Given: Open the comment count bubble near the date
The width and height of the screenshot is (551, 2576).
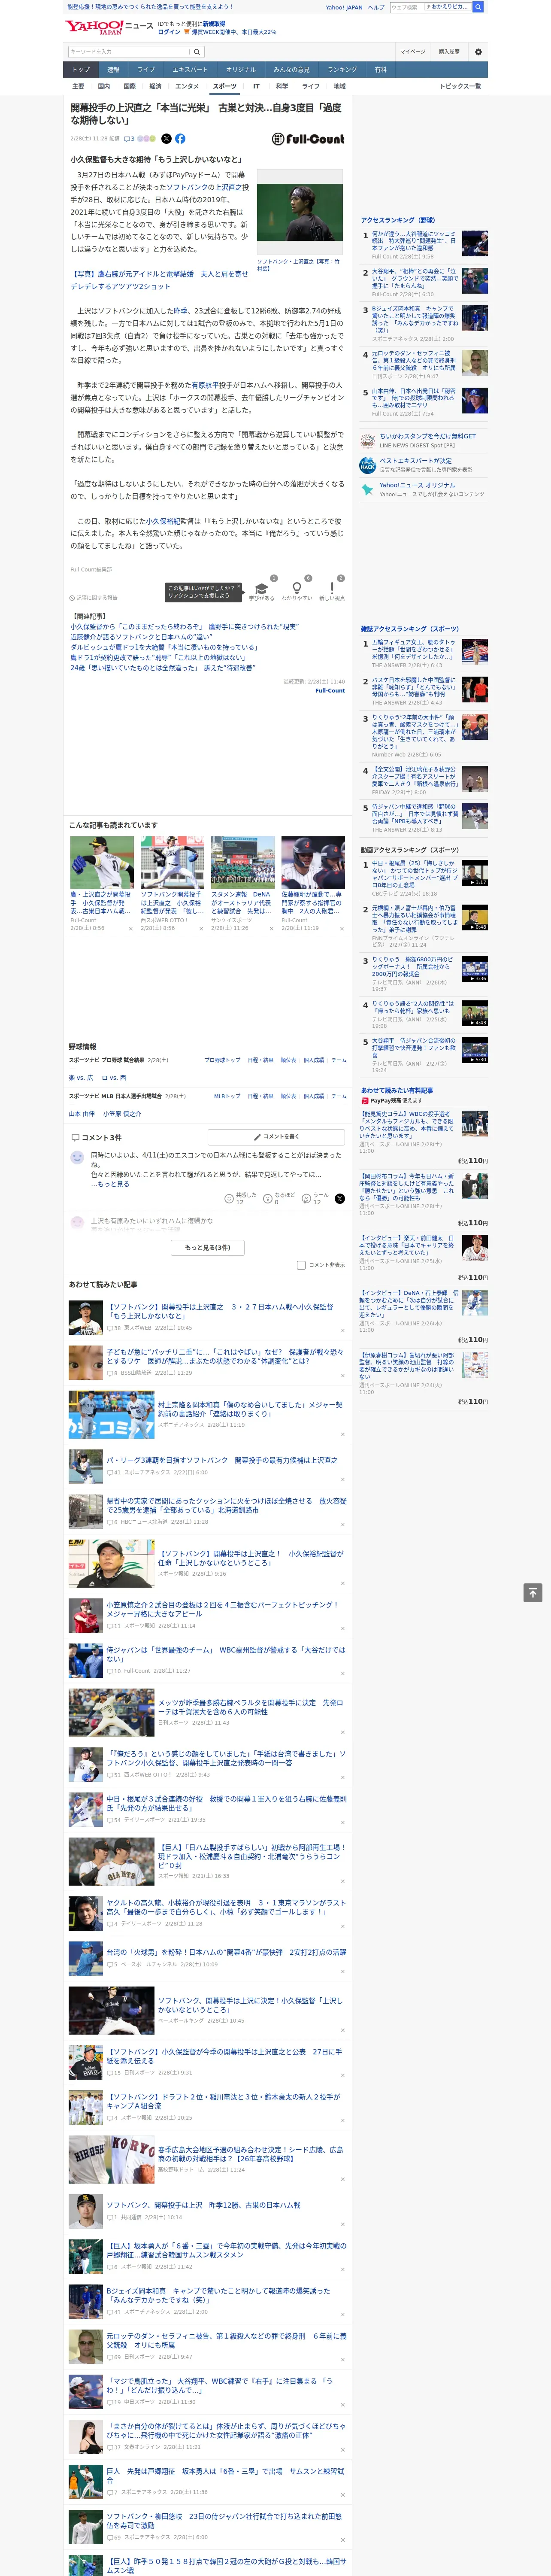Looking at the screenshot, I should (129, 139).
